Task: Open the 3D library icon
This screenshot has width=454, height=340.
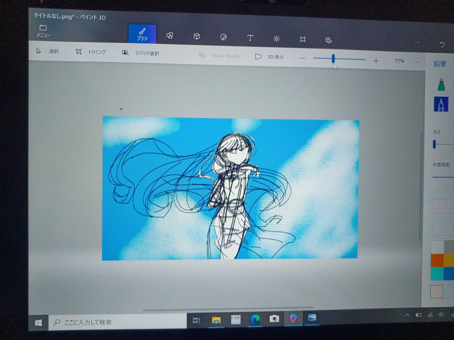Action: click(328, 40)
